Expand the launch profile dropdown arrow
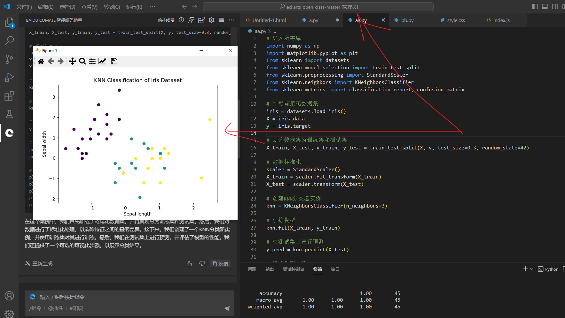 [x=532, y=269]
